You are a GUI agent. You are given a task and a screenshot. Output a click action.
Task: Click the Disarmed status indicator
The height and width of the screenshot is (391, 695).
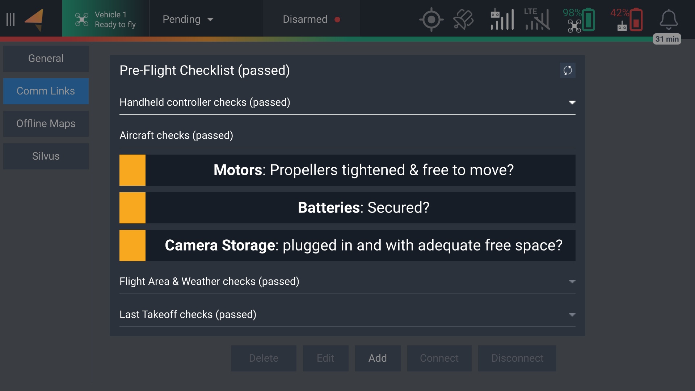click(311, 20)
